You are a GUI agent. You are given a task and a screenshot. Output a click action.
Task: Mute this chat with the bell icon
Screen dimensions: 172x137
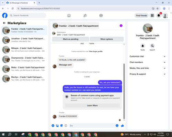click(143, 46)
